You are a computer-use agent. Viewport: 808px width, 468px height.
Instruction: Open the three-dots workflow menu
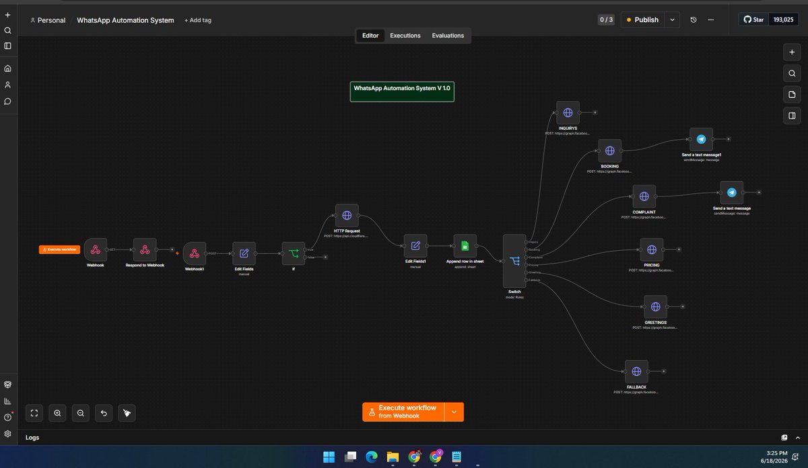(711, 20)
